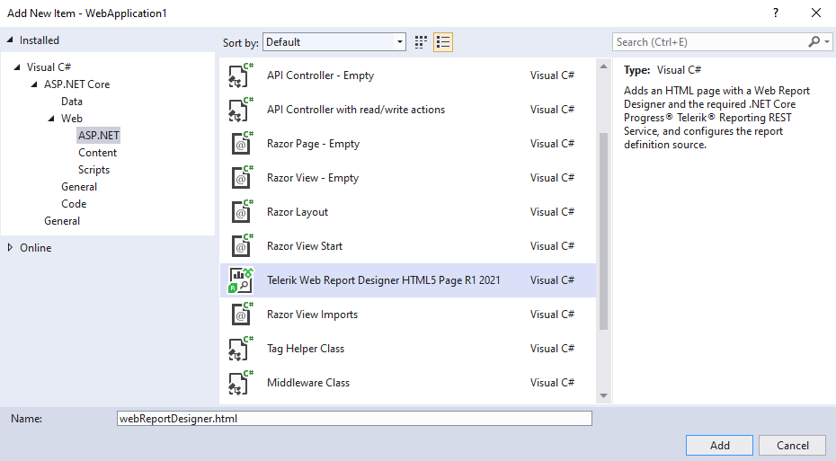Click the scroll up arrow of template list
The width and height of the screenshot is (836, 461).
[603, 66]
